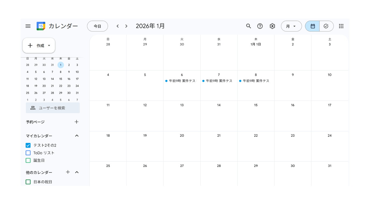
Task: Click the search magnifier icon
Action: coord(249,26)
